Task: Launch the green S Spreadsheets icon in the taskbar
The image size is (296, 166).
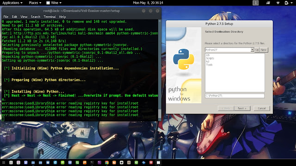Action: [x=77, y=162]
